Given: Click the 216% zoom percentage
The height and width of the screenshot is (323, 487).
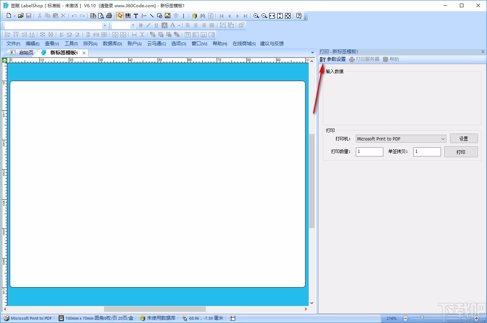Looking at the screenshot, I should click(x=391, y=318).
